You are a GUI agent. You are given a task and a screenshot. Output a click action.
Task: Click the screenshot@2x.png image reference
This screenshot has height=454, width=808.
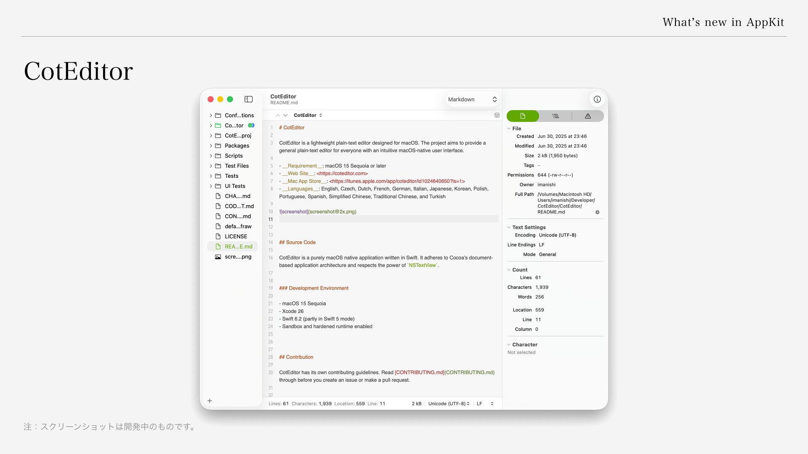pyautogui.click(x=332, y=212)
